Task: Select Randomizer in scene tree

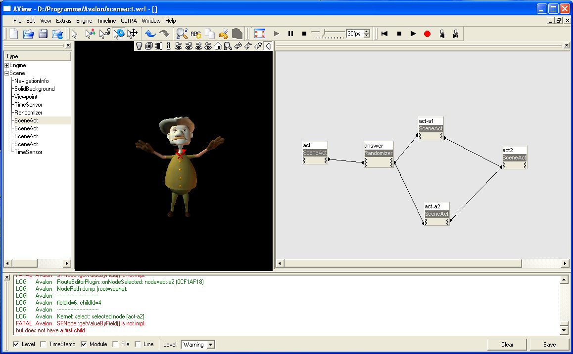Action: pos(28,112)
